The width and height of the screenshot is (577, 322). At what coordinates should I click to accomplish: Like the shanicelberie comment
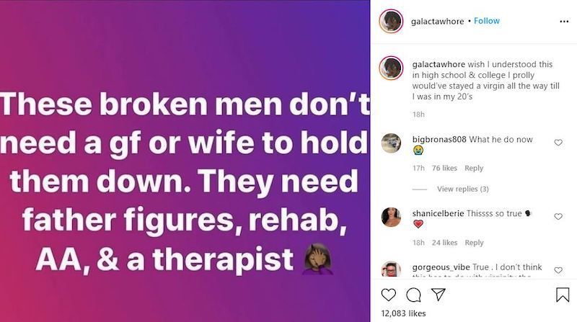(558, 217)
